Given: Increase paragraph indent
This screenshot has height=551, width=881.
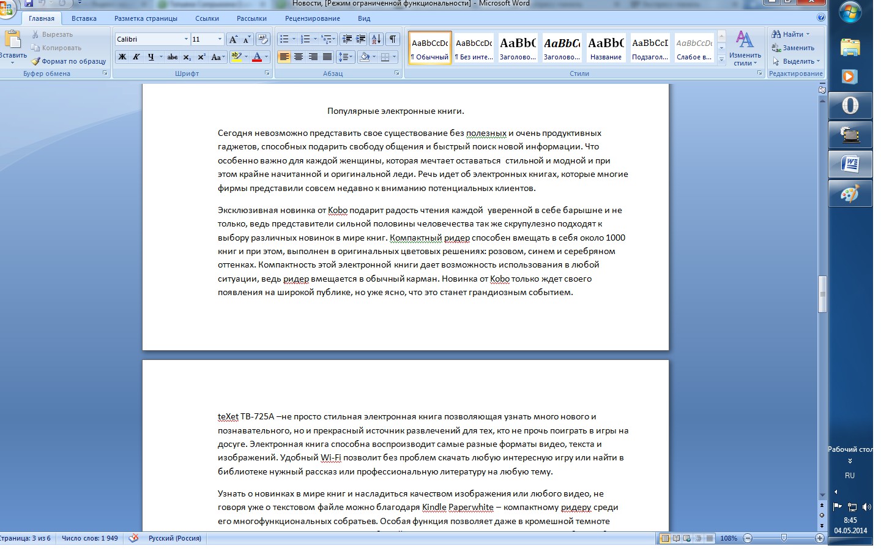Looking at the screenshot, I should coord(361,39).
